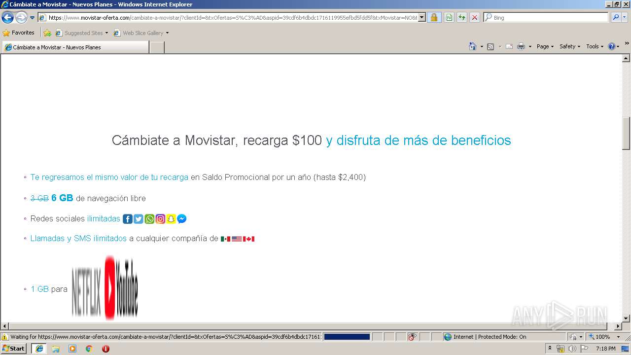631x355 pixels.
Task: Click the RSS feeds icon
Action: [x=491, y=46]
